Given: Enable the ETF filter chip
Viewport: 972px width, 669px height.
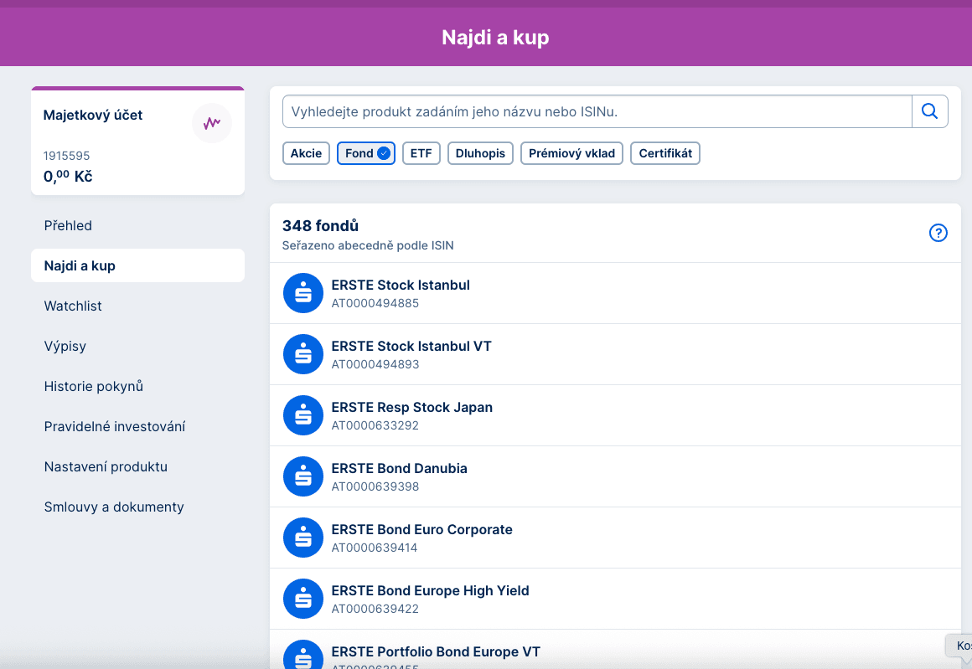Looking at the screenshot, I should (421, 153).
